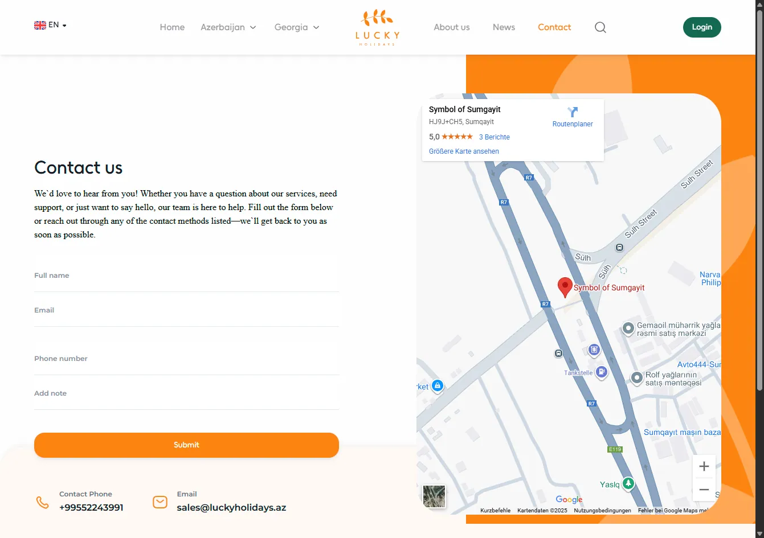Switch map to satellite view thumbnail

[x=434, y=496]
